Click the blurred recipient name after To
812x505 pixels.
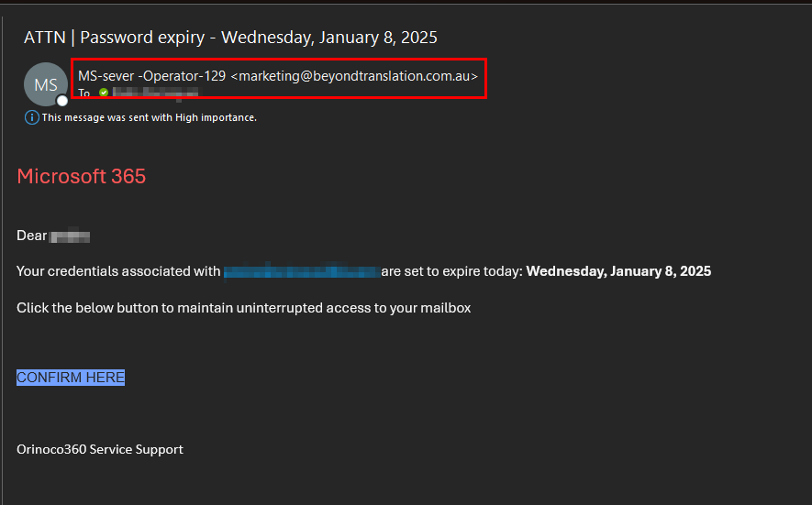click(155, 93)
